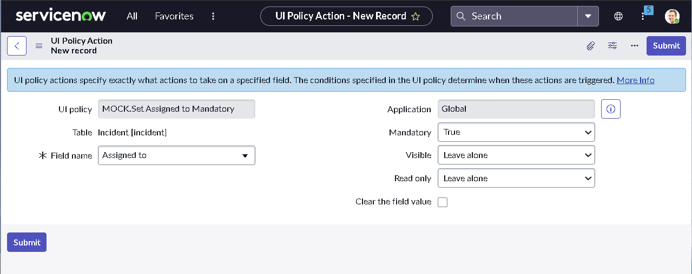Open more options ellipsis in form header
692x274 pixels.
(635, 46)
